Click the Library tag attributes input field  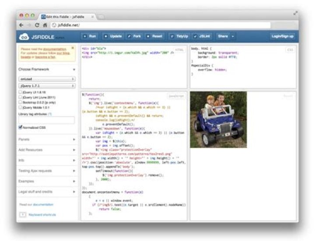coord(47,120)
